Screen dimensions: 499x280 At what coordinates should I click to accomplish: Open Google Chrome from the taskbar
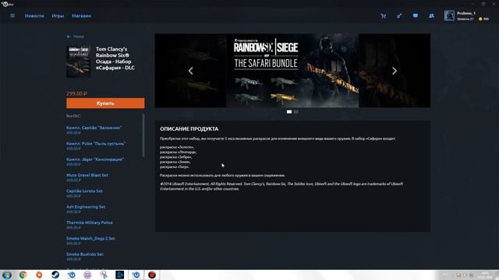point(23,275)
